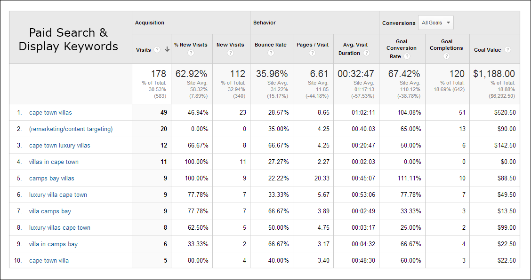Click the 20.33 pages per visit cell
Viewport: 531px width, 280px height.
click(x=322, y=178)
